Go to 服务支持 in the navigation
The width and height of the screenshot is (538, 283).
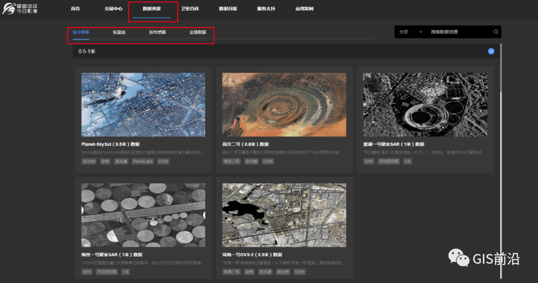click(x=266, y=8)
